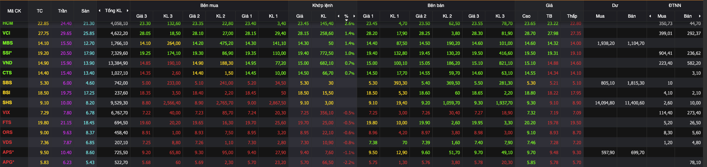
Task: Open the SBS stock symbol
Action: (x=7, y=83)
